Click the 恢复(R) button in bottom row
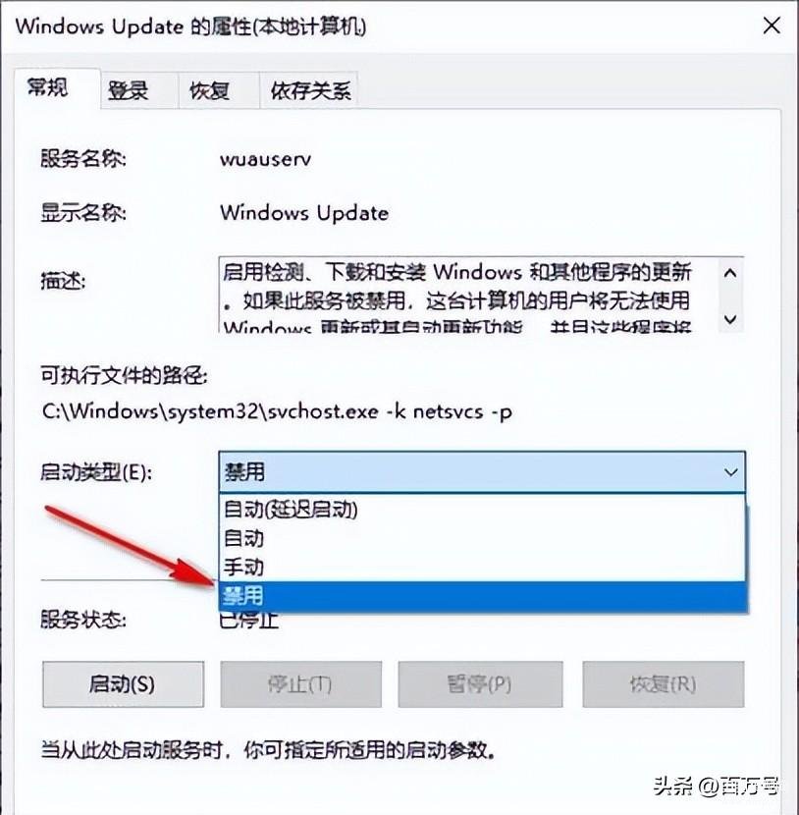This screenshot has height=815, width=799. point(663,684)
